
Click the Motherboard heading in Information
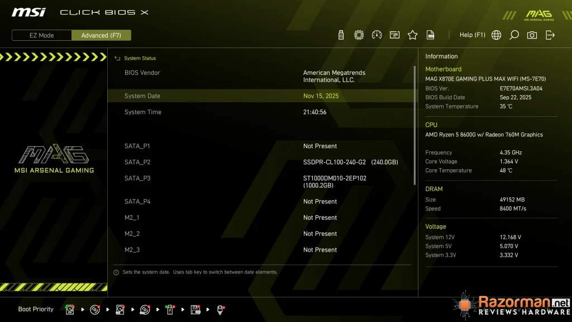point(443,69)
